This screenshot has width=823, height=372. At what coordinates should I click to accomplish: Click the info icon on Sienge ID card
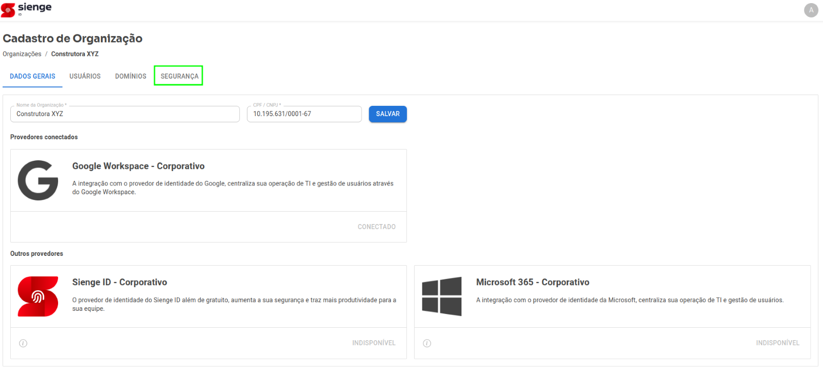pos(23,343)
